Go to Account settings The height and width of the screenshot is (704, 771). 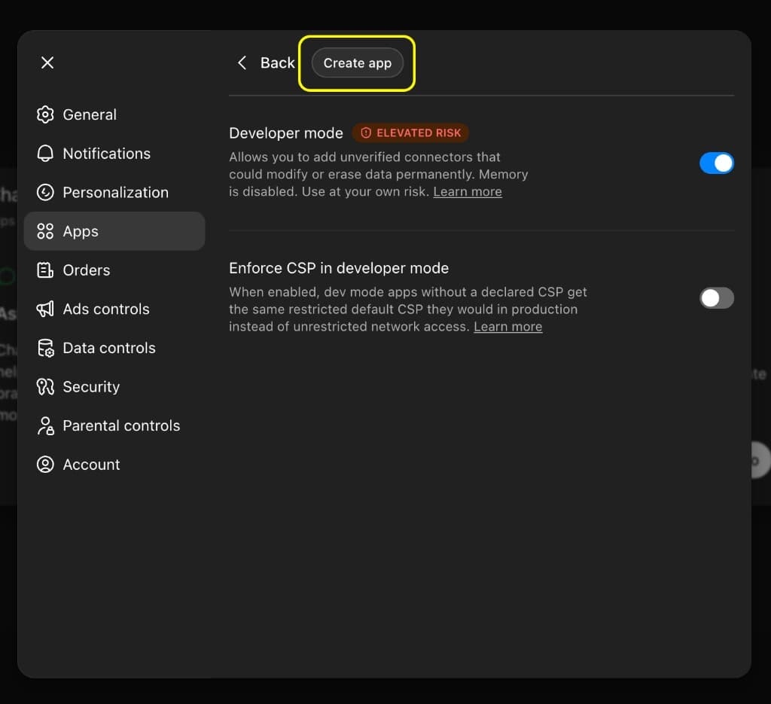click(114, 464)
